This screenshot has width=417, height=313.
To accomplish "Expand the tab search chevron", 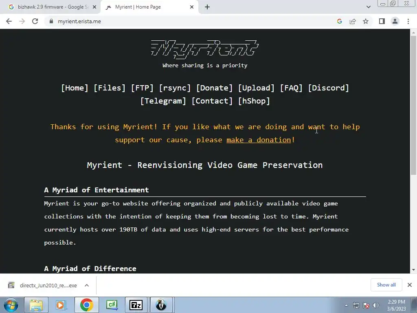I will click(368, 7).
